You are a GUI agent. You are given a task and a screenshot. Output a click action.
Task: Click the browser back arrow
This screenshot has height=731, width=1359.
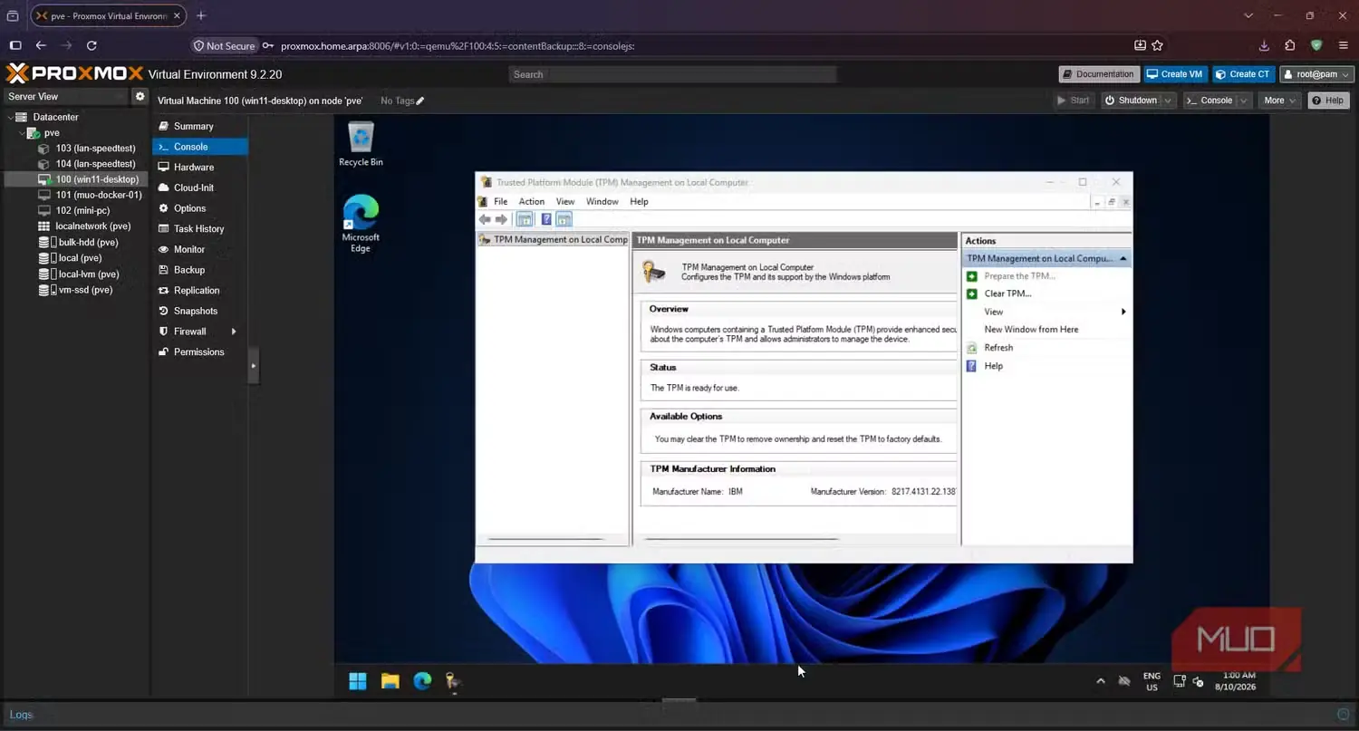(41, 45)
